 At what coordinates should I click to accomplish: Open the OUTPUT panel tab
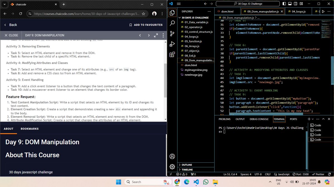click(x=240, y=119)
